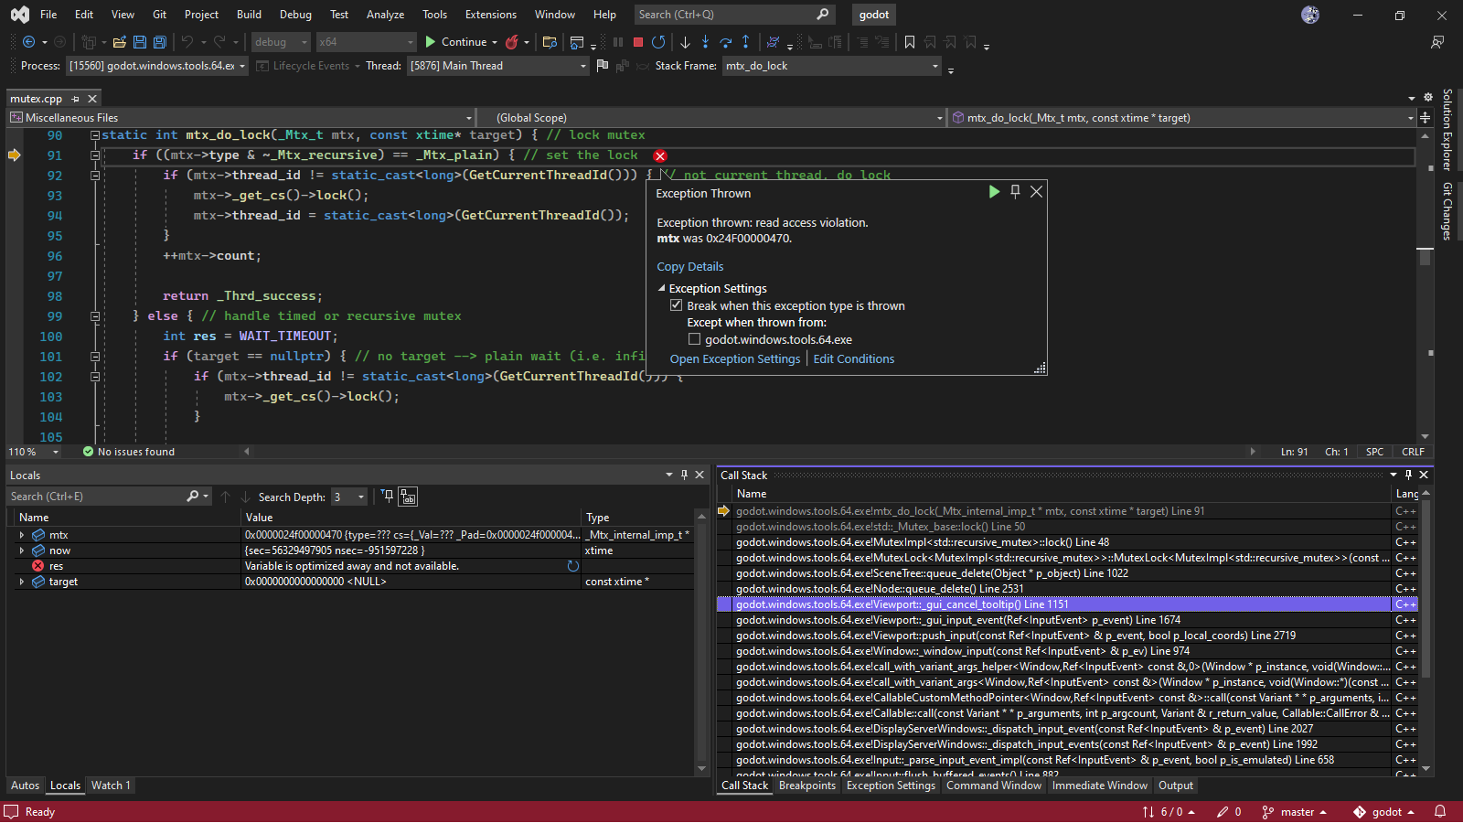Toggle a bookmark with the bookmark icon
1463x823 pixels.
[910, 42]
